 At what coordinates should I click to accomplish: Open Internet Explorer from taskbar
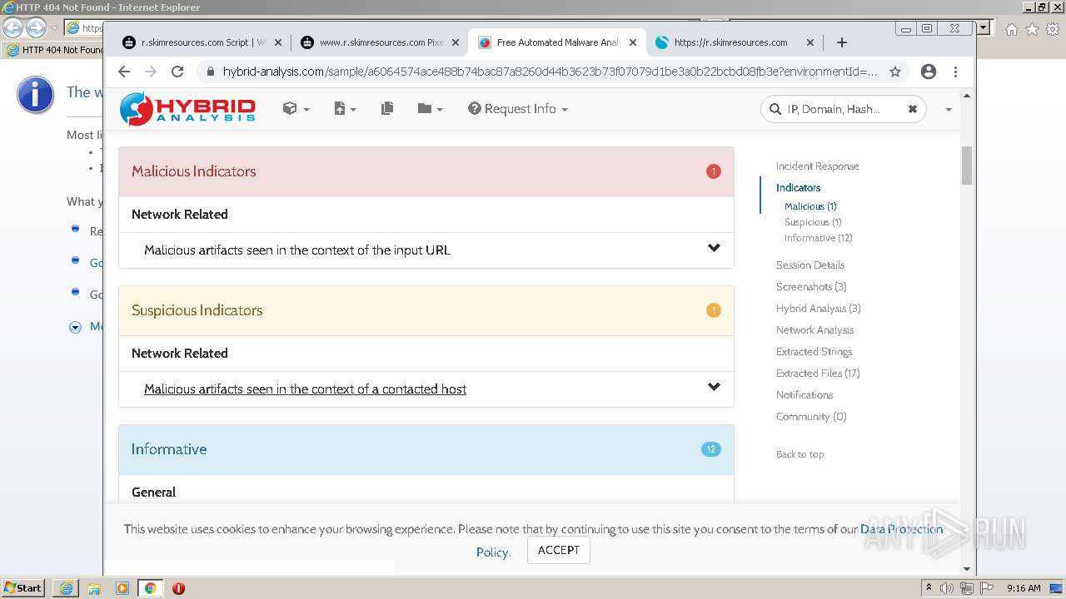pos(66,588)
